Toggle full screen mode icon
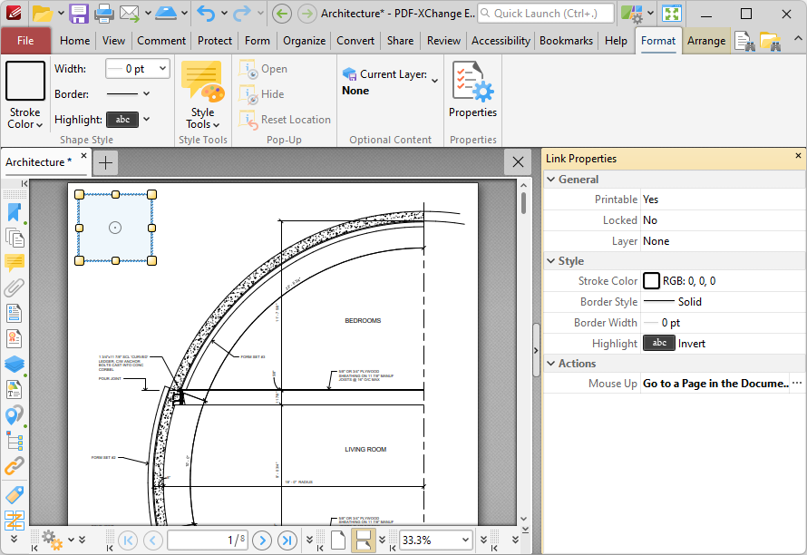The image size is (807, 555). click(672, 14)
